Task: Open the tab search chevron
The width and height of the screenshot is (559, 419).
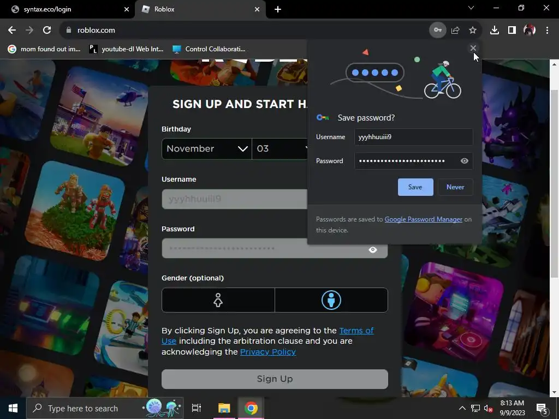Action: click(471, 8)
